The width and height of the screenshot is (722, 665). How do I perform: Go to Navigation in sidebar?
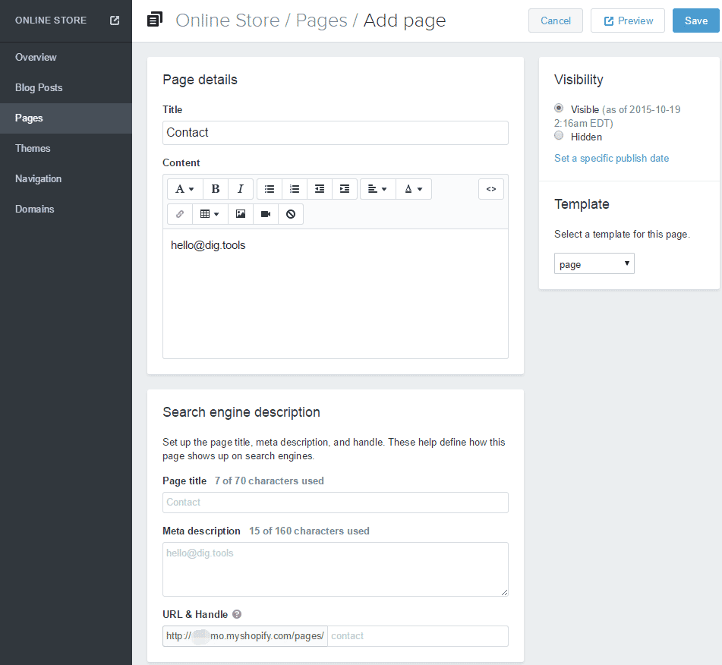pos(38,178)
